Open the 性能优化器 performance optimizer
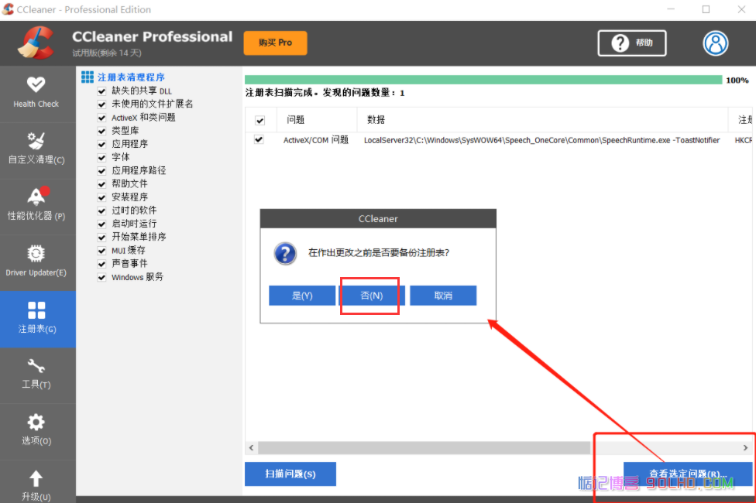Image resolution: width=756 pixels, height=503 pixels. [36, 206]
